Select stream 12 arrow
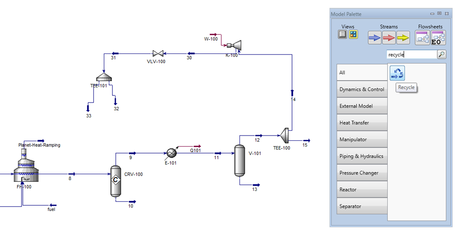Viewport: 466px width, 231px height. [x=259, y=136]
